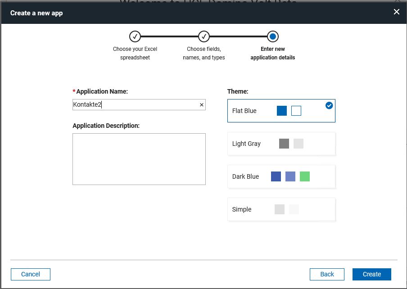Clear the Application Name field with the X icon
Screen dimensions: 407x289
tap(202, 105)
